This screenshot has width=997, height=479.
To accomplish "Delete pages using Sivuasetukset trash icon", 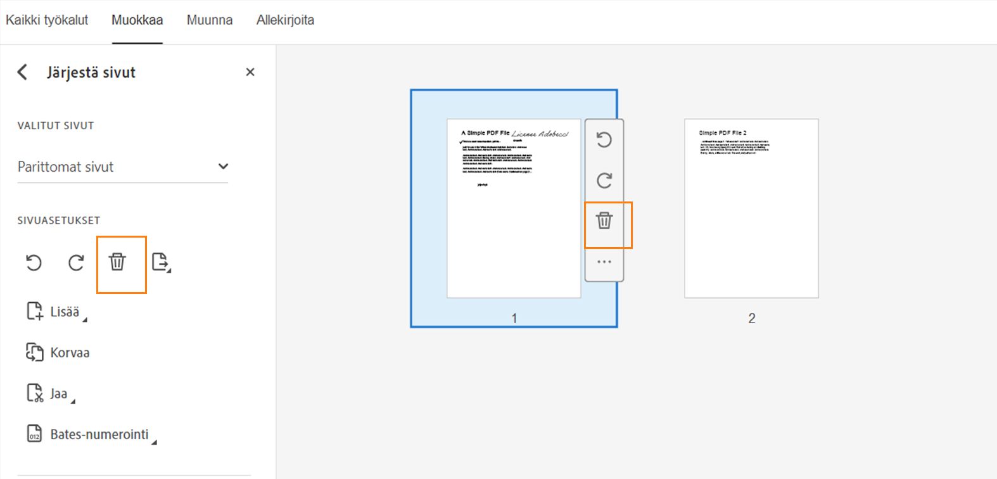I will click(x=117, y=262).
